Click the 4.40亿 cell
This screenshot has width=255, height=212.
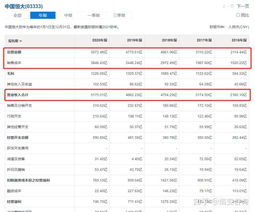point(137,159)
